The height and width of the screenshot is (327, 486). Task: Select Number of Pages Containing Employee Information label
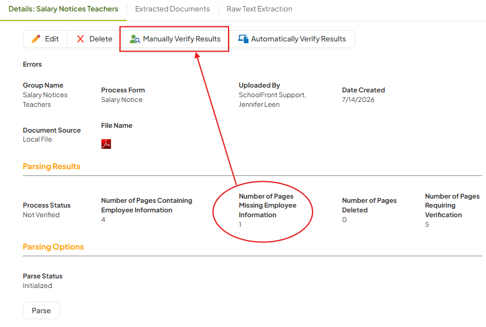point(146,205)
